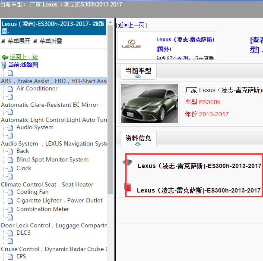Click the 车型:ES300h red text

203,102
